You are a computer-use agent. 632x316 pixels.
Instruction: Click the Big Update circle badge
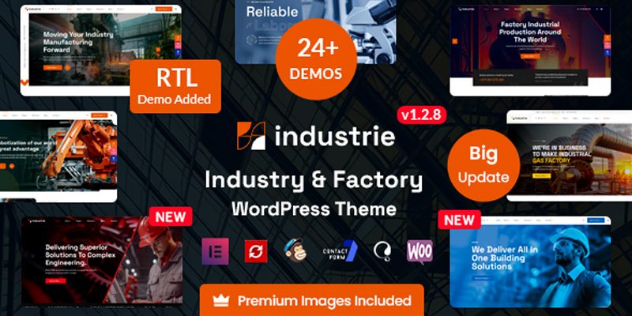(x=483, y=165)
